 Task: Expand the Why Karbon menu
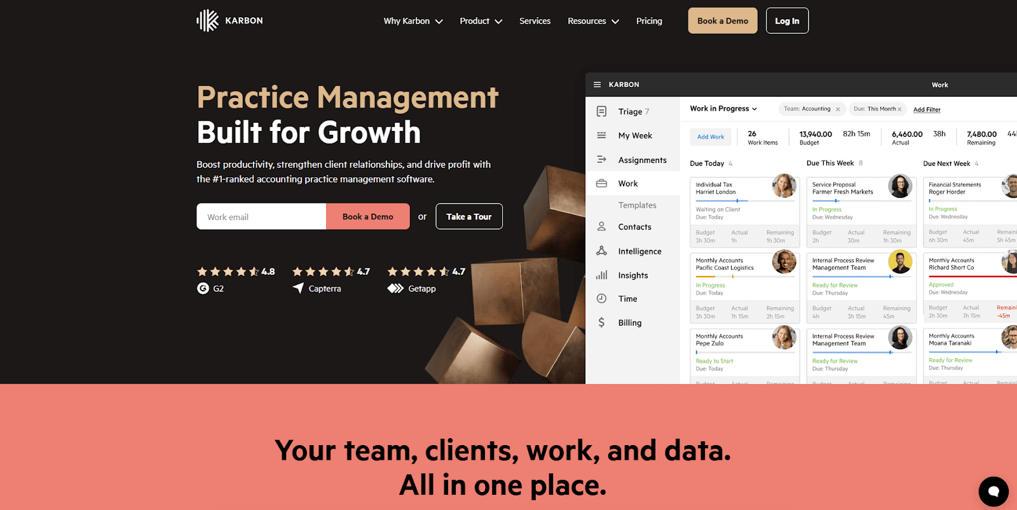pyautogui.click(x=413, y=21)
